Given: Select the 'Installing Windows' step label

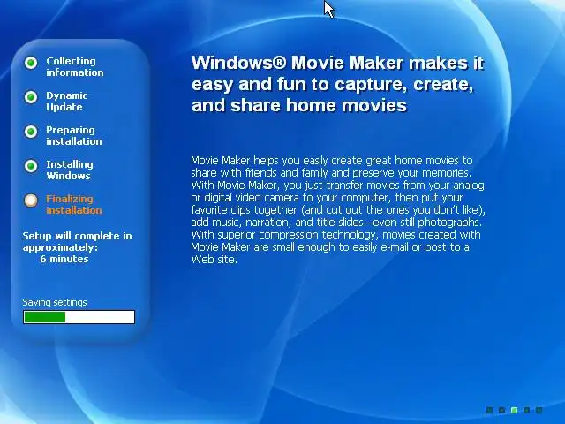Looking at the screenshot, I should pyautogui.click(x=69, y=170).
